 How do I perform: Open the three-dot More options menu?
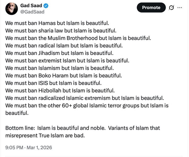(x=180, y=8)
